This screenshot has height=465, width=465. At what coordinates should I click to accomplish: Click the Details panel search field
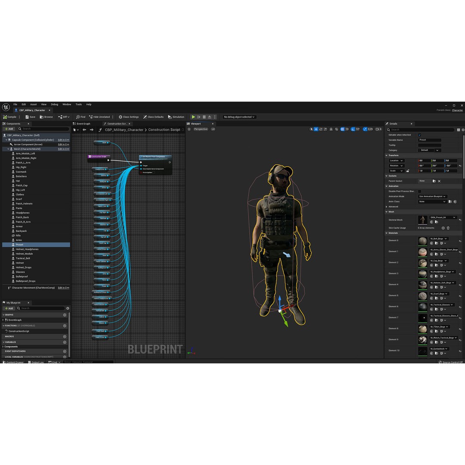[413, 130]
